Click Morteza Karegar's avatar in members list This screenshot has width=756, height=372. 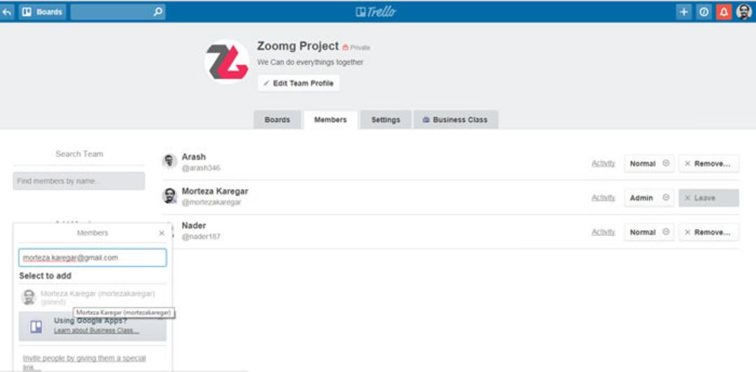click(169, 195)
